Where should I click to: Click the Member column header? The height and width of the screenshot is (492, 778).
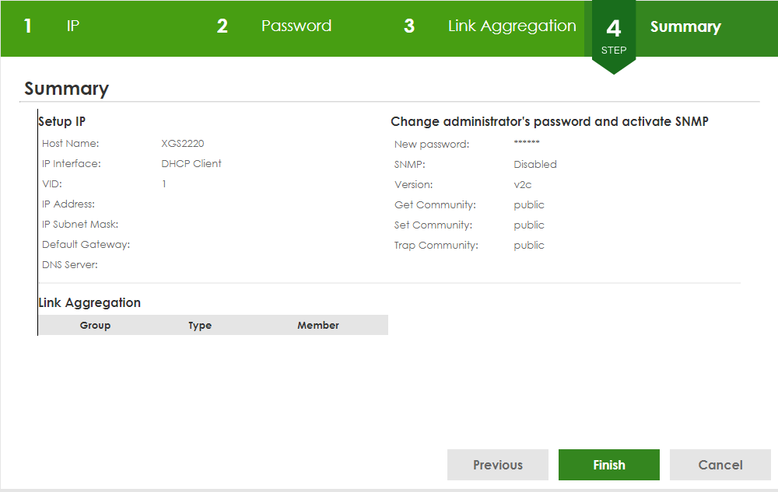coord(318,326)
